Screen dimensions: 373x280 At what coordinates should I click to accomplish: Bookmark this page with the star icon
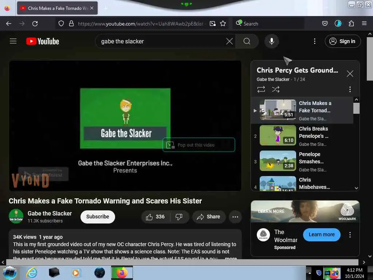[223, 24]
